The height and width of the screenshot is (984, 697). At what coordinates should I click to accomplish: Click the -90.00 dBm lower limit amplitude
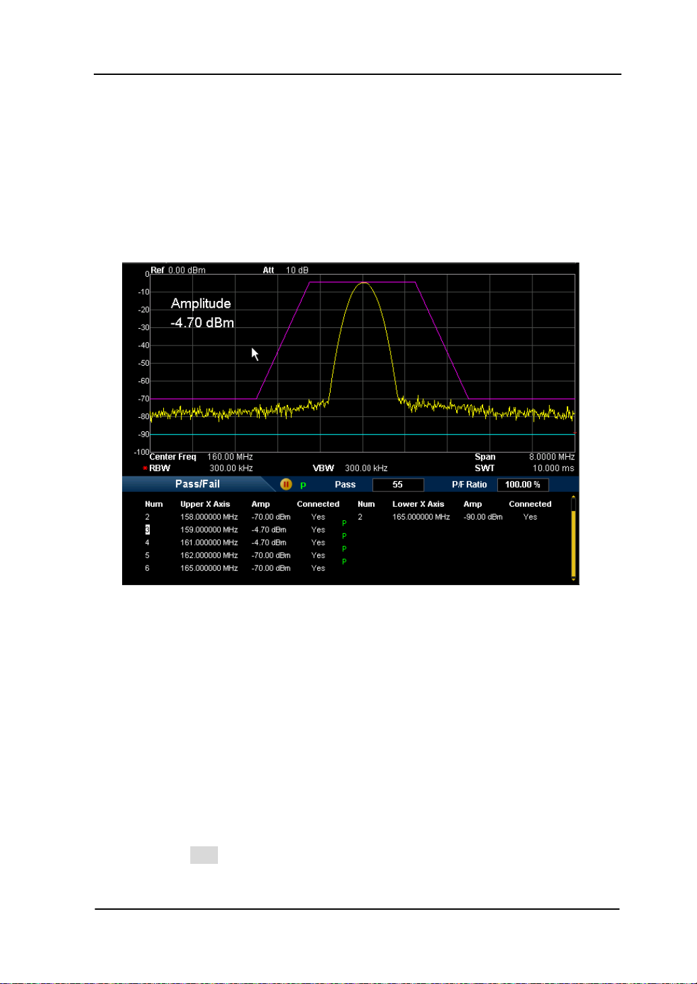483,517
